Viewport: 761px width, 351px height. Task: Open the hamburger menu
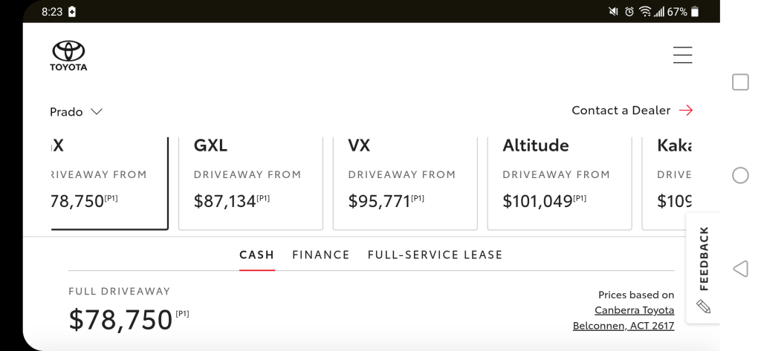[x=682, y=55]
